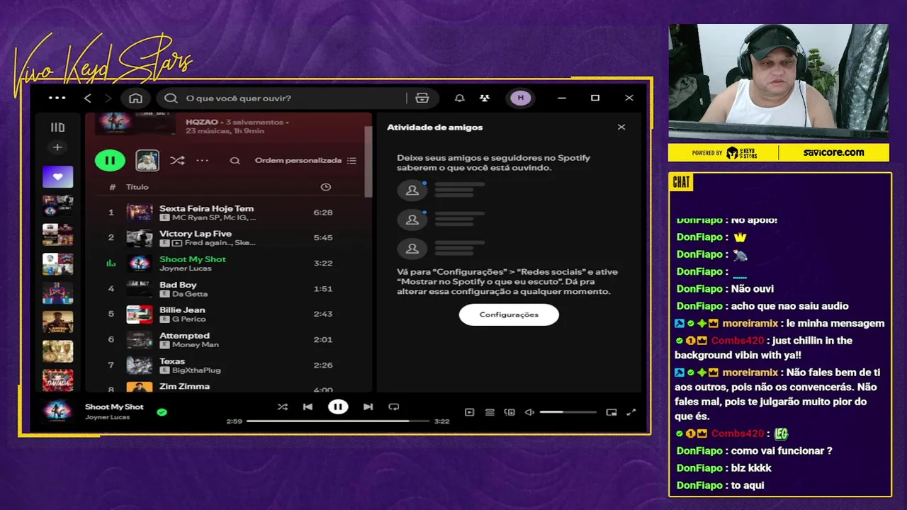Open the three-dots app menu in Spotify
This screenshot has width=907, height=510.
(57, 98)
